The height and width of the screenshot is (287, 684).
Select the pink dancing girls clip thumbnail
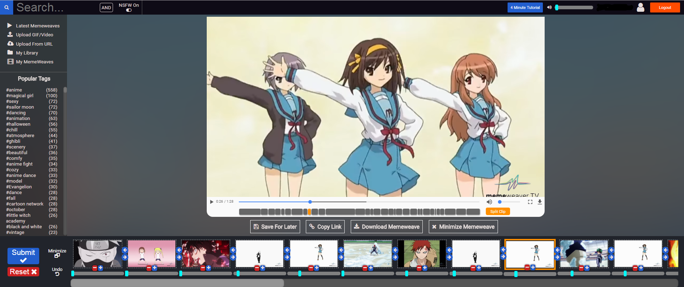pos(151,254)
